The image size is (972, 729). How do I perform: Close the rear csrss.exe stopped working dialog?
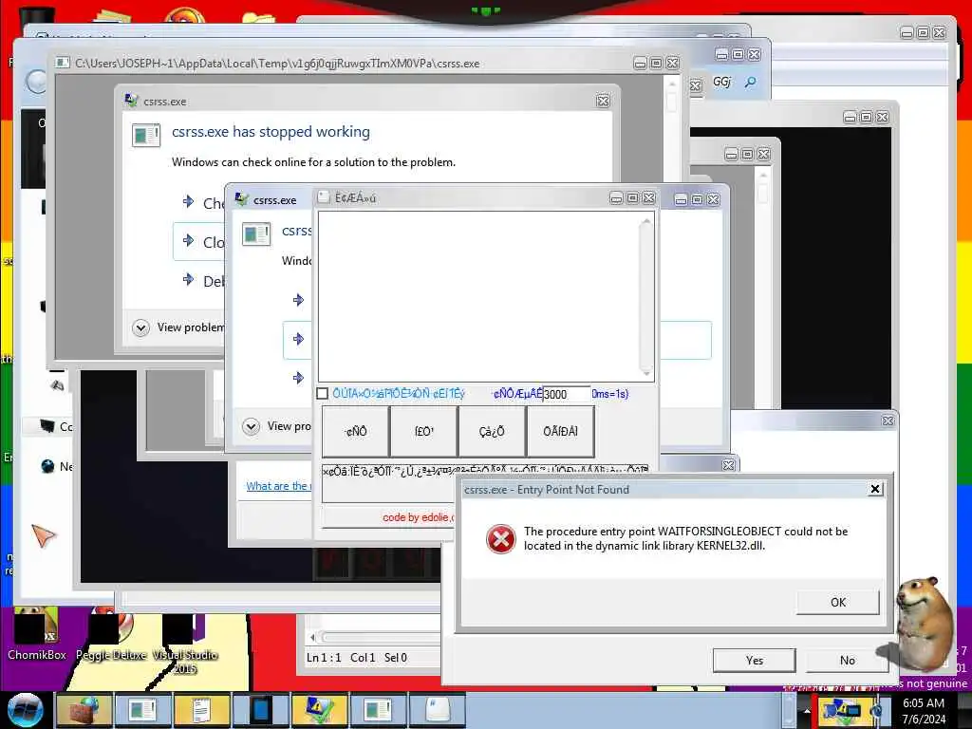coord(603,101)
